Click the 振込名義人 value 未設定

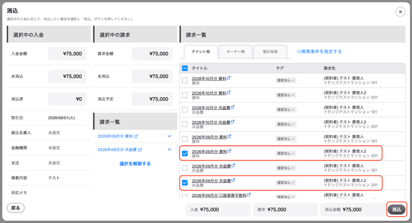[54, 133]
